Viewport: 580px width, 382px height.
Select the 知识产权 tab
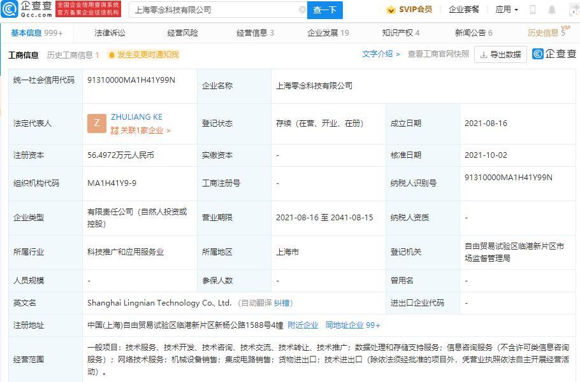coord(401,33)
